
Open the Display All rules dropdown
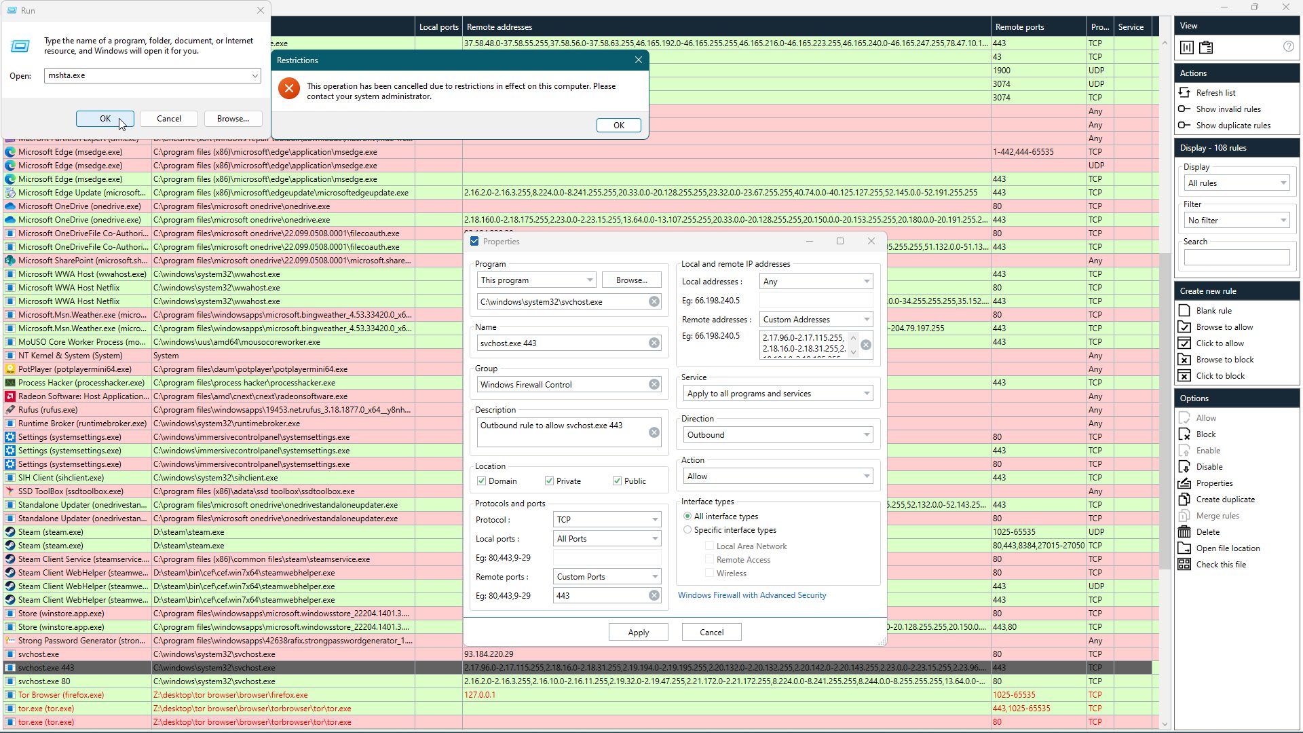pos(1236,183)
